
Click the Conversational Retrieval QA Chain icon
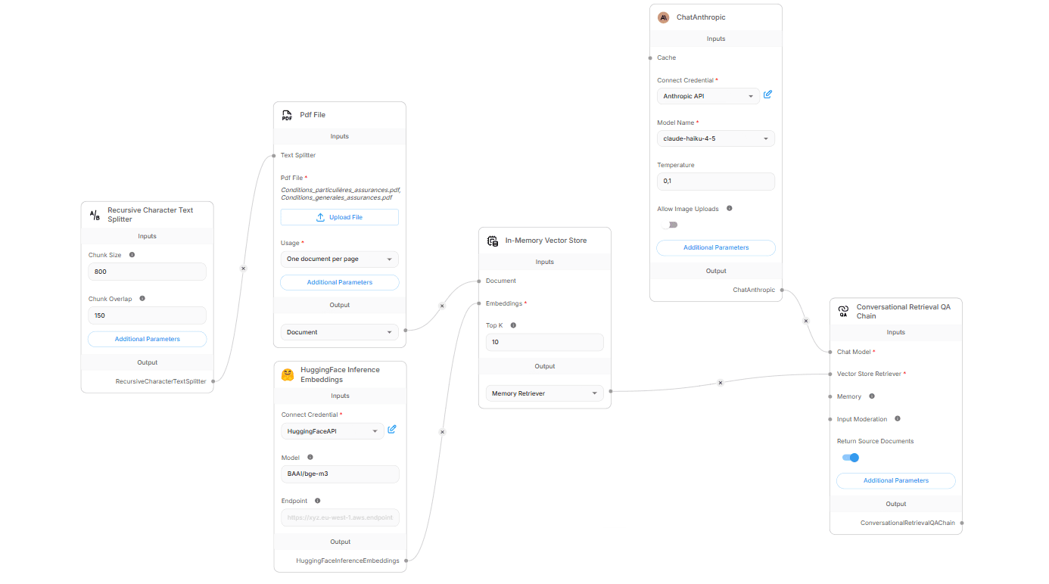[x=843, y=312]
